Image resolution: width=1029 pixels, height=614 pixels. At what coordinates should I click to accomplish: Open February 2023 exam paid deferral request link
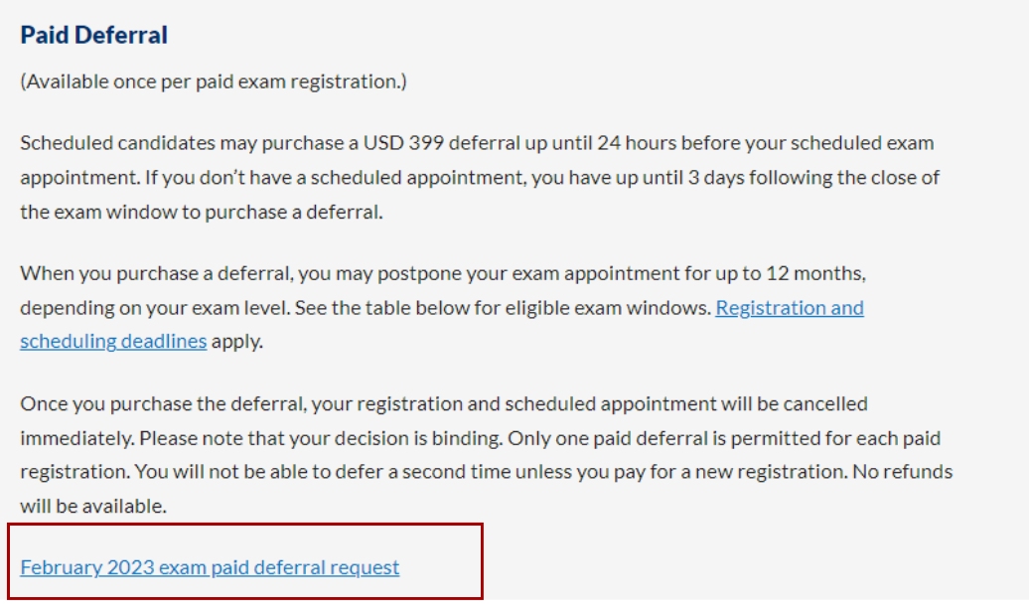(210, 567)
